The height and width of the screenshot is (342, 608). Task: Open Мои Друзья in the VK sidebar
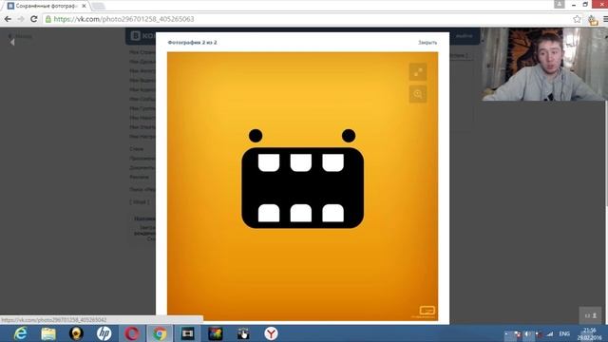click(x=142, y=62)
